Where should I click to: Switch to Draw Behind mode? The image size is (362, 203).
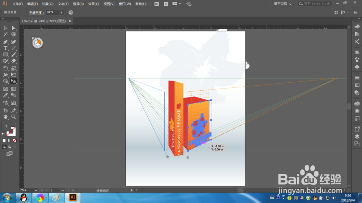(x=9, y=147)
